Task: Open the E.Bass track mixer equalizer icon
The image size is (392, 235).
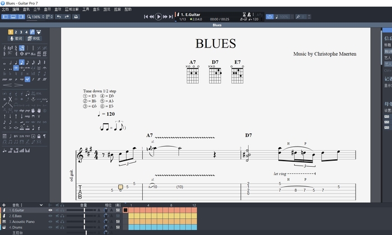Action: pyautogui.click(x=118, y=215)
